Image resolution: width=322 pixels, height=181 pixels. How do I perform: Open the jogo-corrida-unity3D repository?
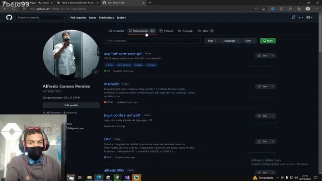pyautogui.click(x=122, y=115)
